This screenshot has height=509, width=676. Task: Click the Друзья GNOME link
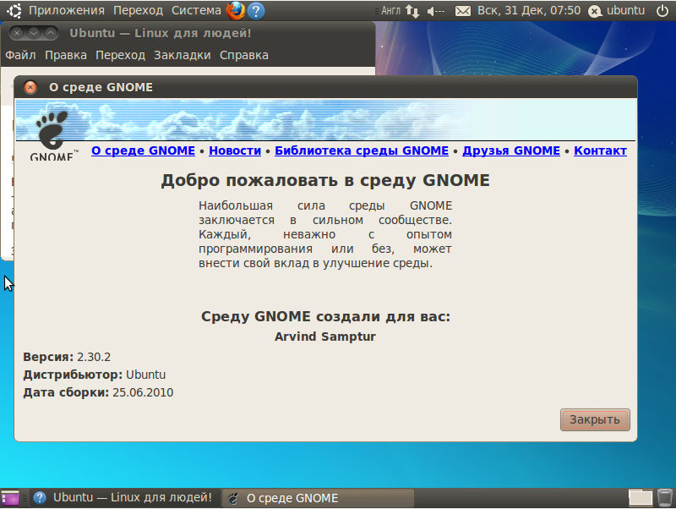(x=511, y=151)
